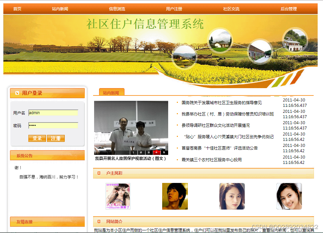Screen dimensions: 323x233
Task: Open the leftmost 户主风彩 photo thumbnail
Action: [x=117, y=196]
